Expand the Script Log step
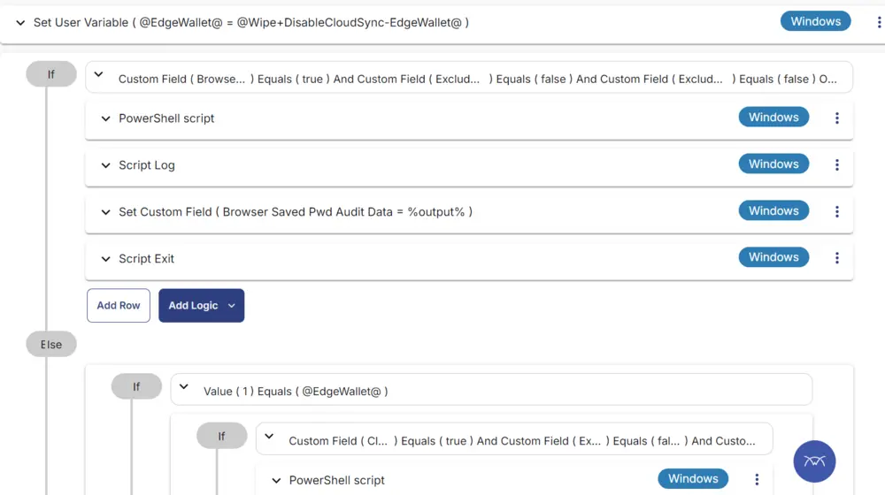The width and height of the screenshot is (885, 495). 105,165
